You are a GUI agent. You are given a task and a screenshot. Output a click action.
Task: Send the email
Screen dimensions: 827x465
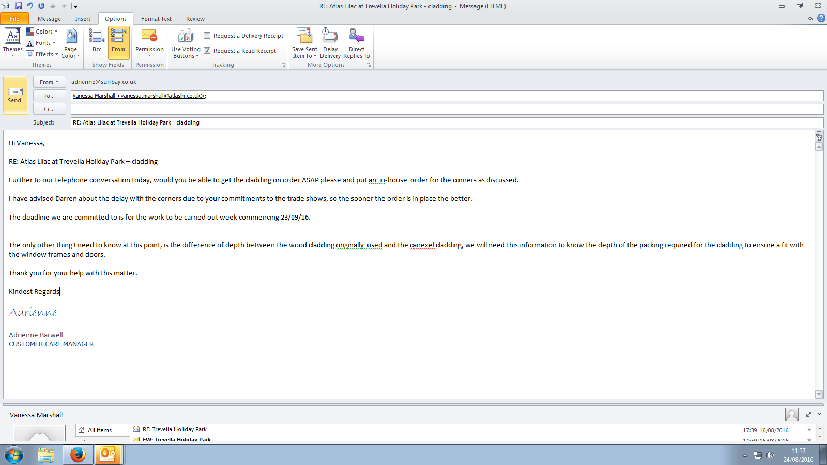point(14,95)
